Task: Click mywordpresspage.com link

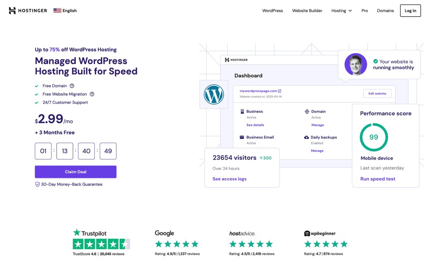Action: (x=258, y=91)
